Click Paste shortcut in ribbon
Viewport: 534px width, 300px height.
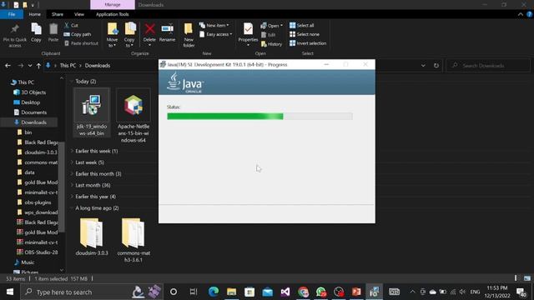[81, 43]
